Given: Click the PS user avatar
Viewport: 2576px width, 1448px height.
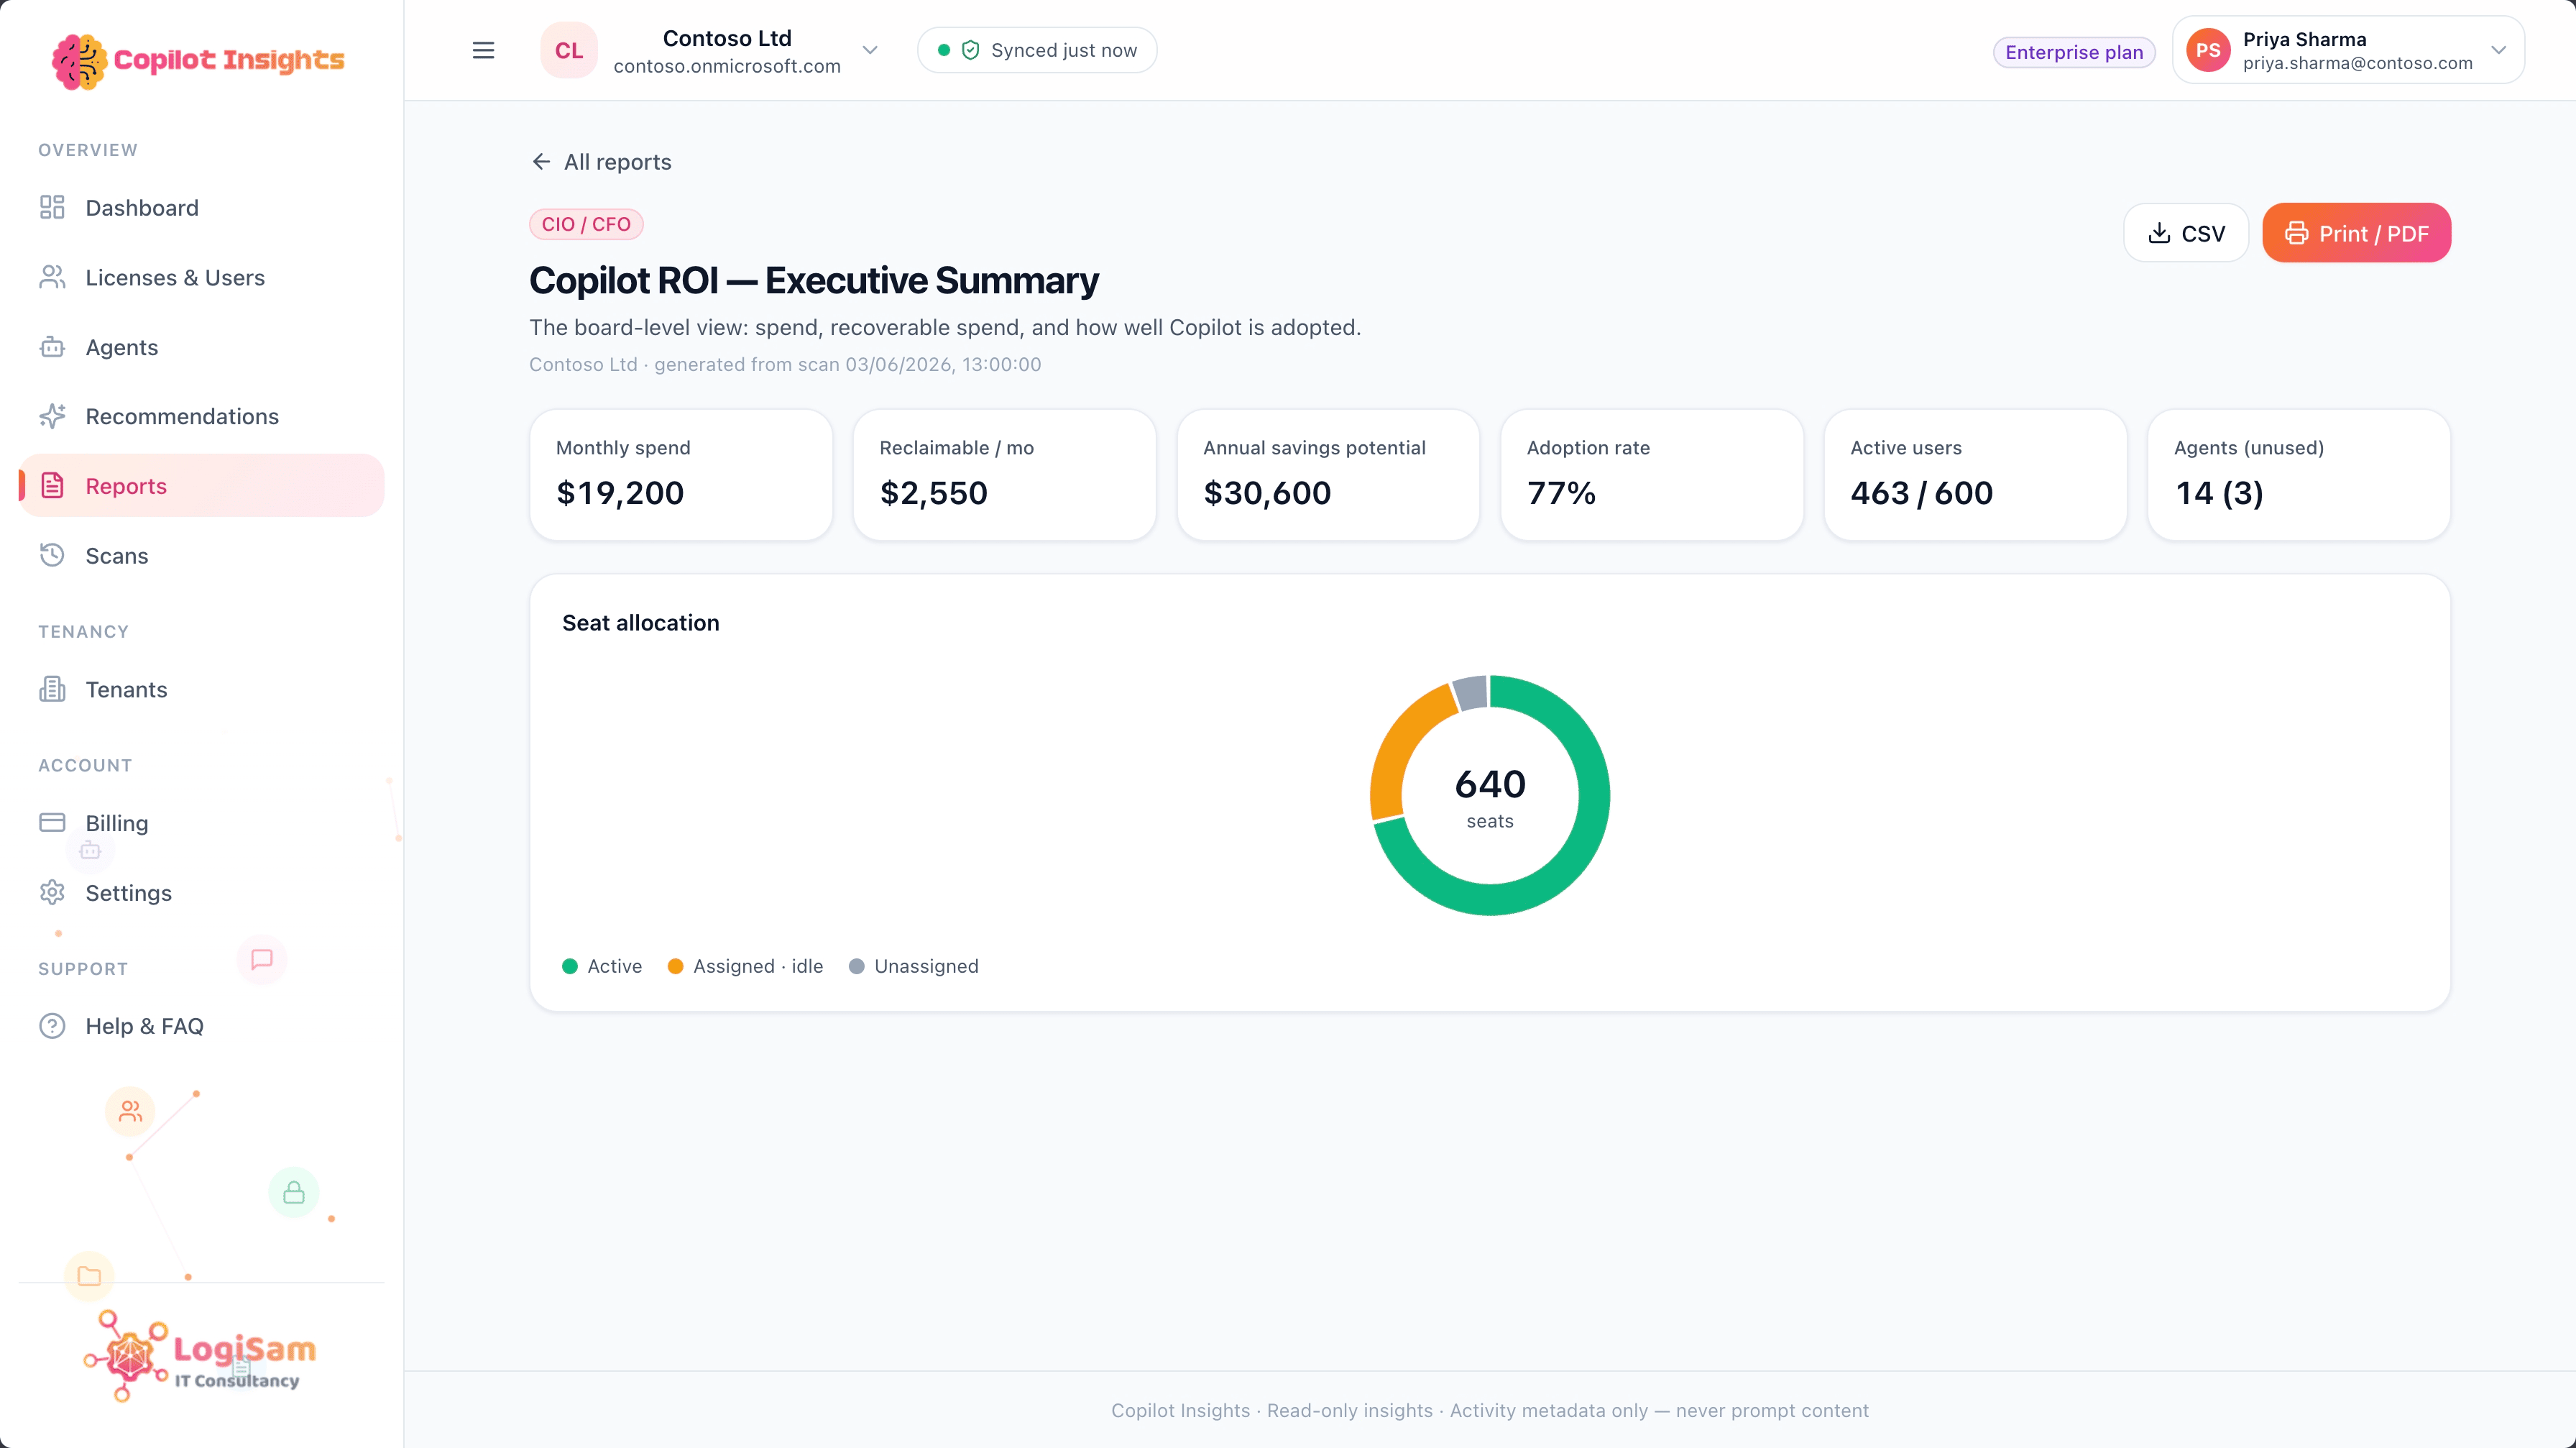Looking at the screenshot, I should pos(2208,50).
